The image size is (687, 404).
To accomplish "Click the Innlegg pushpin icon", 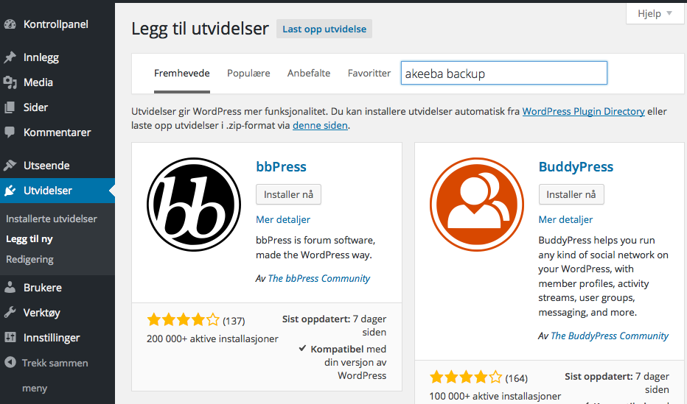I will [x=10, y=57].
